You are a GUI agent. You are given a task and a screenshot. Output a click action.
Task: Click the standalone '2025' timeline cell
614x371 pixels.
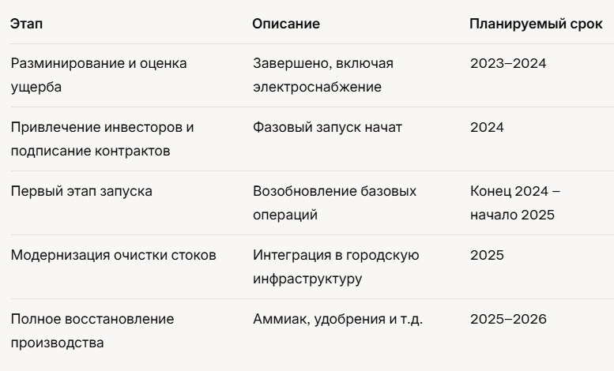(x=486, y=256)
